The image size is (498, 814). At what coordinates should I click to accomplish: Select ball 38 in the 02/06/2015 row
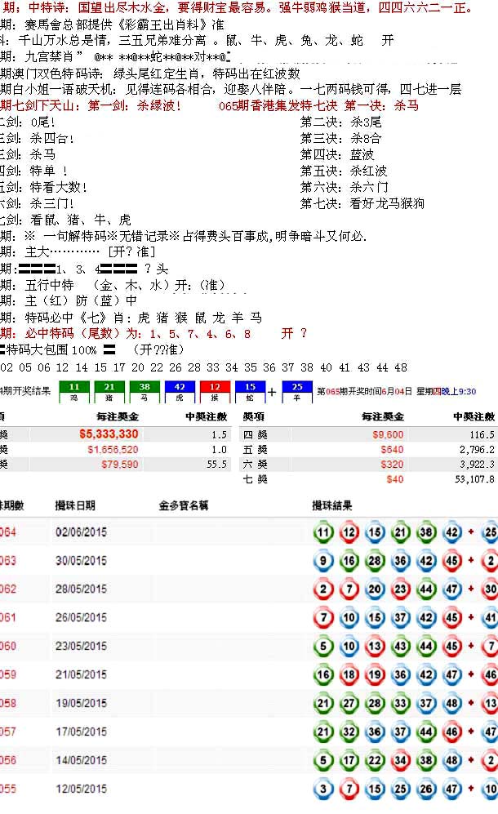point(426,532)
